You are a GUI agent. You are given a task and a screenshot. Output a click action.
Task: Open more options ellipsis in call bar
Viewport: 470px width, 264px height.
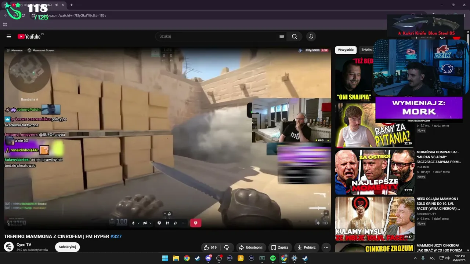click(x=184, y=223)
